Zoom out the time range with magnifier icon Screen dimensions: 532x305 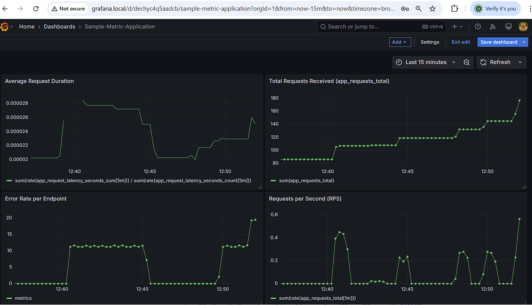click(x=466, y=62)
